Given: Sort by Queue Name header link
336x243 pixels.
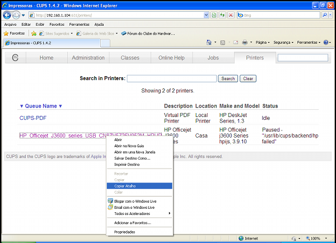Looking at the screenshot, I should [x=41, y=106].
